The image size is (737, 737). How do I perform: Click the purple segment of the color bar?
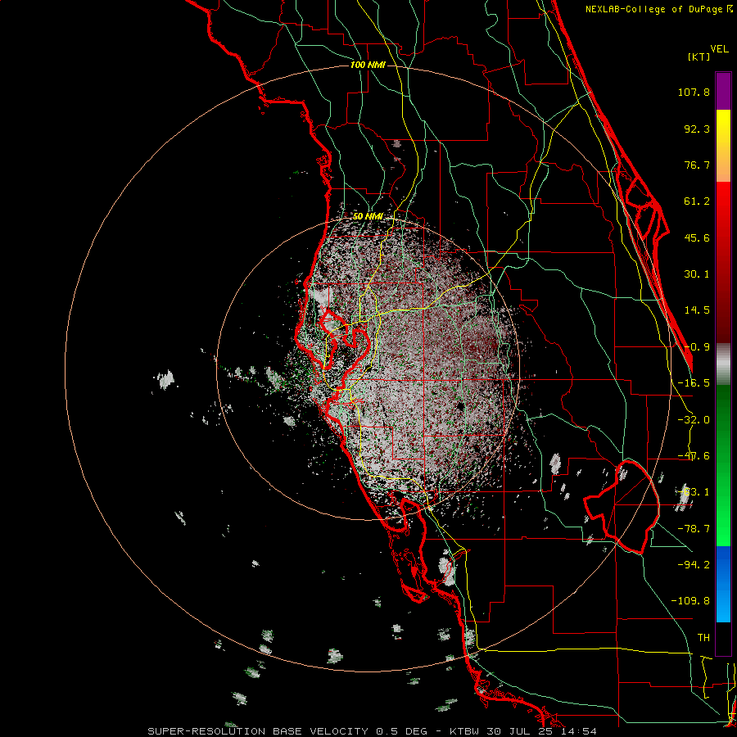(723, 91)
